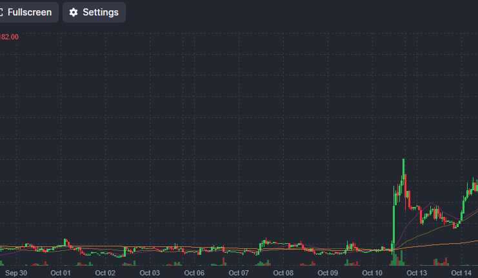Pick Oct 07 on the time axis
478x278 pixels.
tap(239, 273)
